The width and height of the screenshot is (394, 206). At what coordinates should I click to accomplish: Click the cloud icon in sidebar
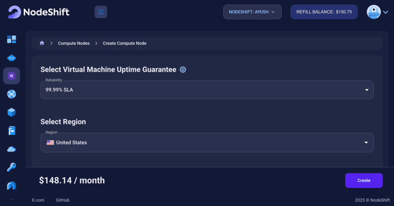tap(12, 149)
